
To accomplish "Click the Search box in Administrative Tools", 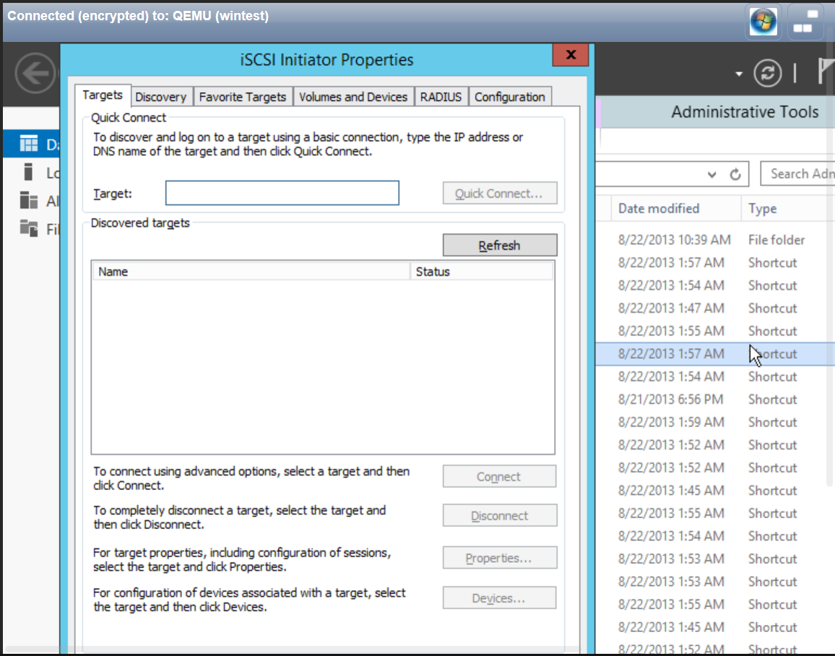I will [x=797, y=173].
